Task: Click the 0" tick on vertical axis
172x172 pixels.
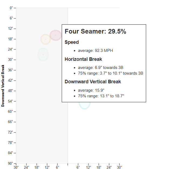Action: 11,8
